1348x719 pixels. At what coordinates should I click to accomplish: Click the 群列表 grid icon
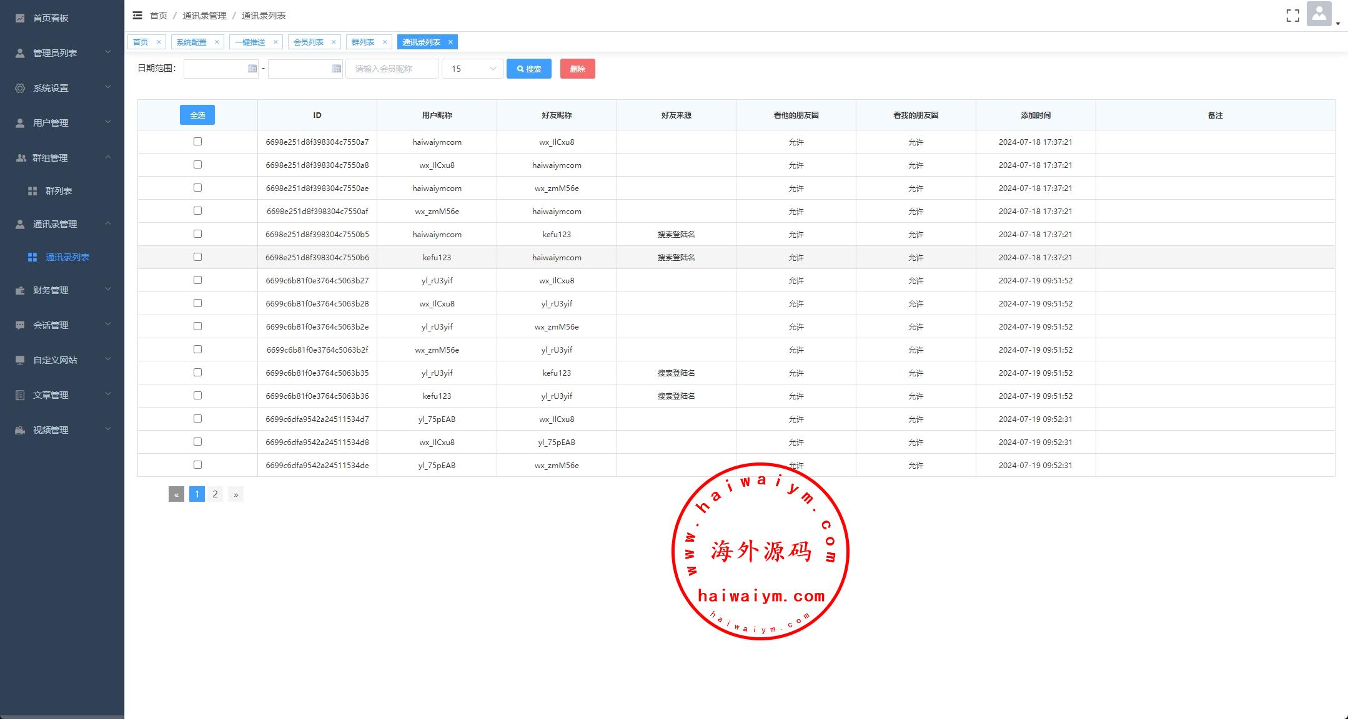32,191
